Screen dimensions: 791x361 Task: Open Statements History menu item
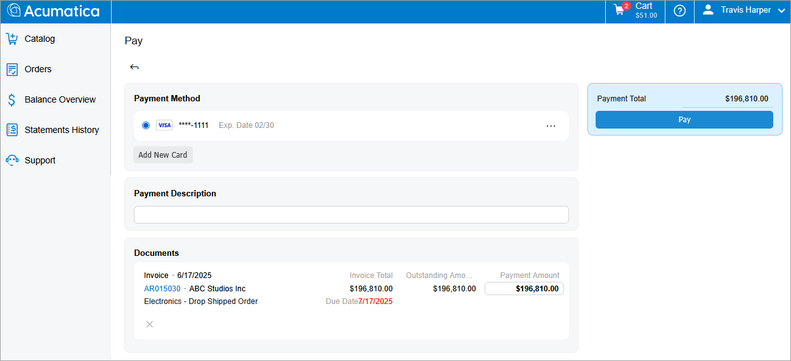(62, 130)
